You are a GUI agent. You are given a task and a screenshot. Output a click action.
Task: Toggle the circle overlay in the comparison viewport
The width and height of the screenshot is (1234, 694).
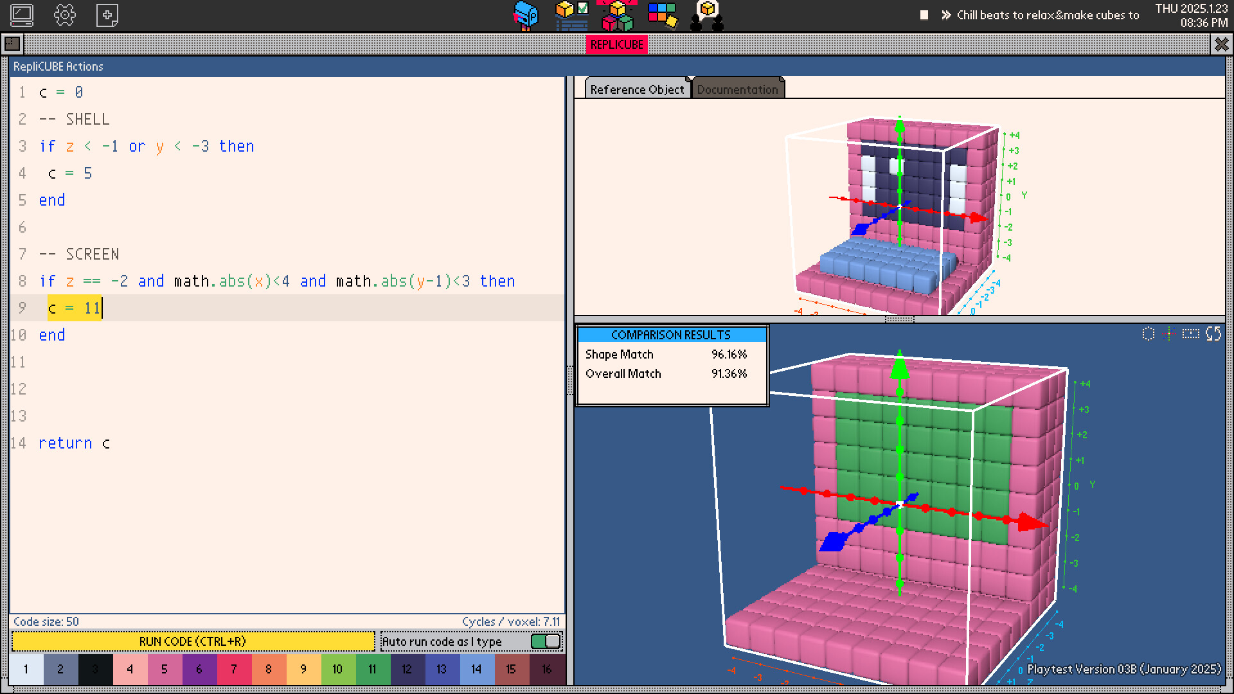(1147, 334)
